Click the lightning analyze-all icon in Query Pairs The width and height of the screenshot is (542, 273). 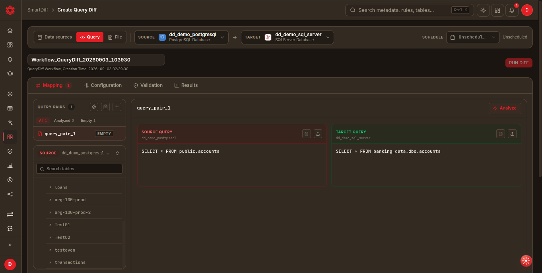pos(94,107)
